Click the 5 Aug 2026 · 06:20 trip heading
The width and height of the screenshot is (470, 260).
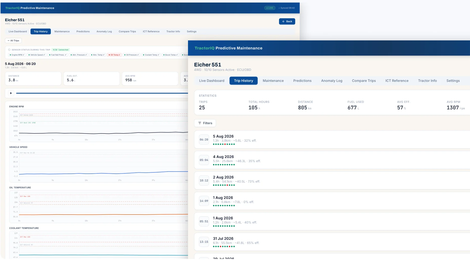[20, 64]
